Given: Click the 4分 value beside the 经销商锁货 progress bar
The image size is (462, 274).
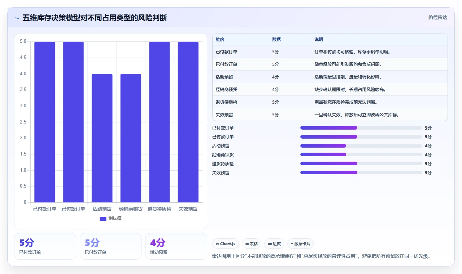Looking at the screenshot, I should (428, 155).
